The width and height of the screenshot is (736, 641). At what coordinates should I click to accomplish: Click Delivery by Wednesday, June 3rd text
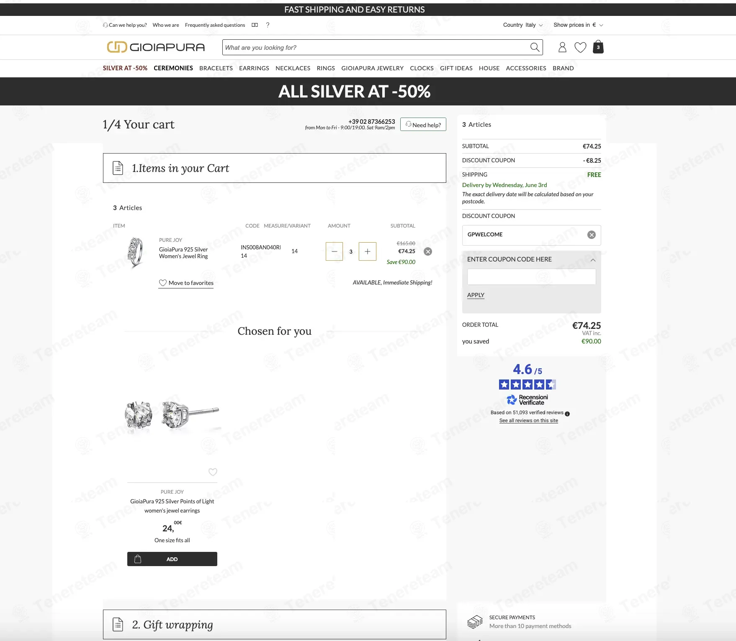(x=504, y=185)
